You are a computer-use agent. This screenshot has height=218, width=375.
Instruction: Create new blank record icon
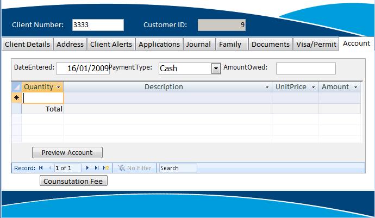[106, 168]
